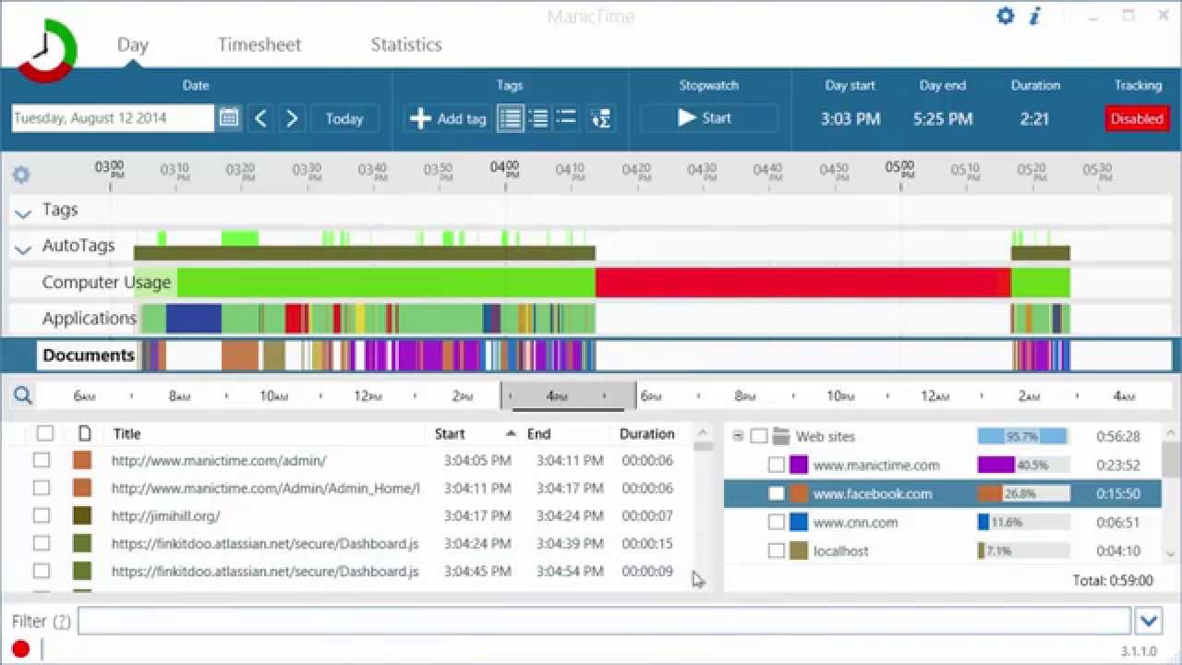
Task: Select the third tag list view icon
Action: tap(566, 118)
